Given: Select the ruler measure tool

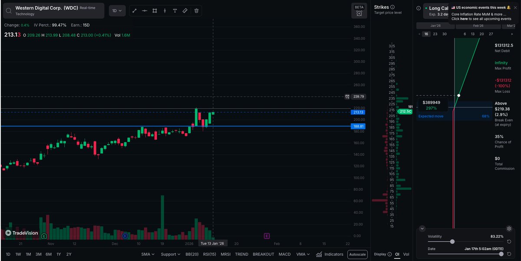Looking at the screenshot, I should [185, 10].
